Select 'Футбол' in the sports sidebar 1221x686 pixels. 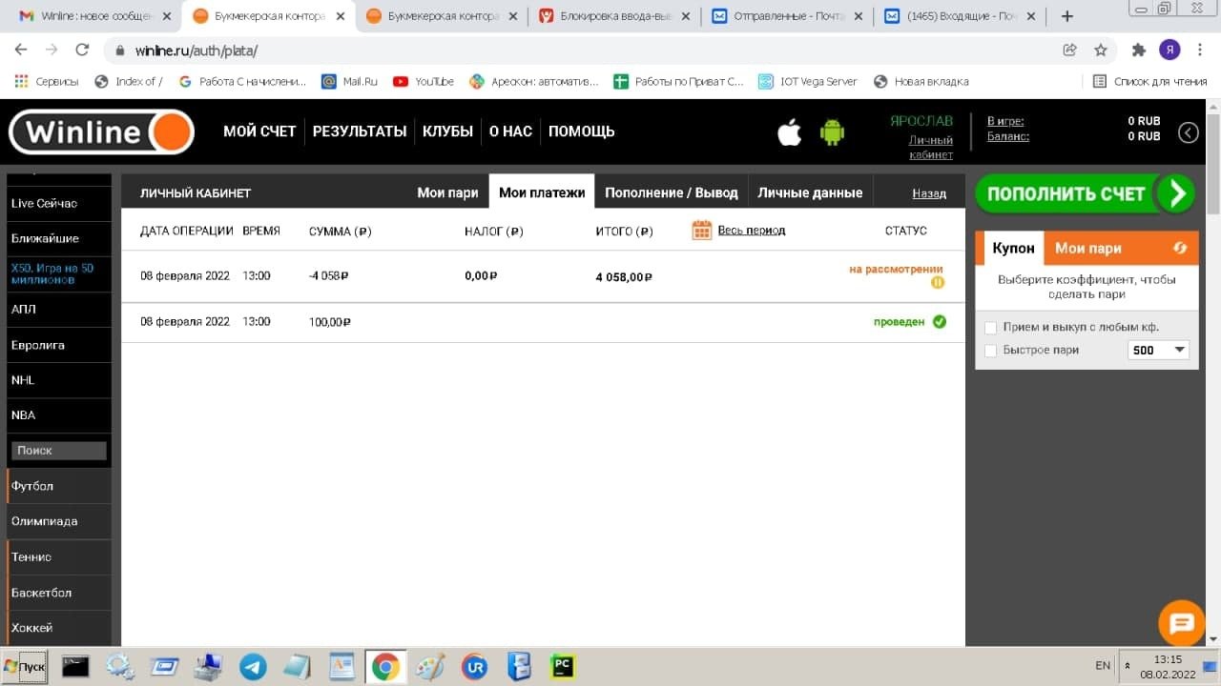point(32,486)
